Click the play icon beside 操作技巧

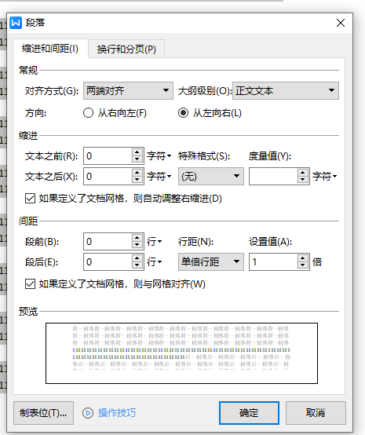point(88,413)
